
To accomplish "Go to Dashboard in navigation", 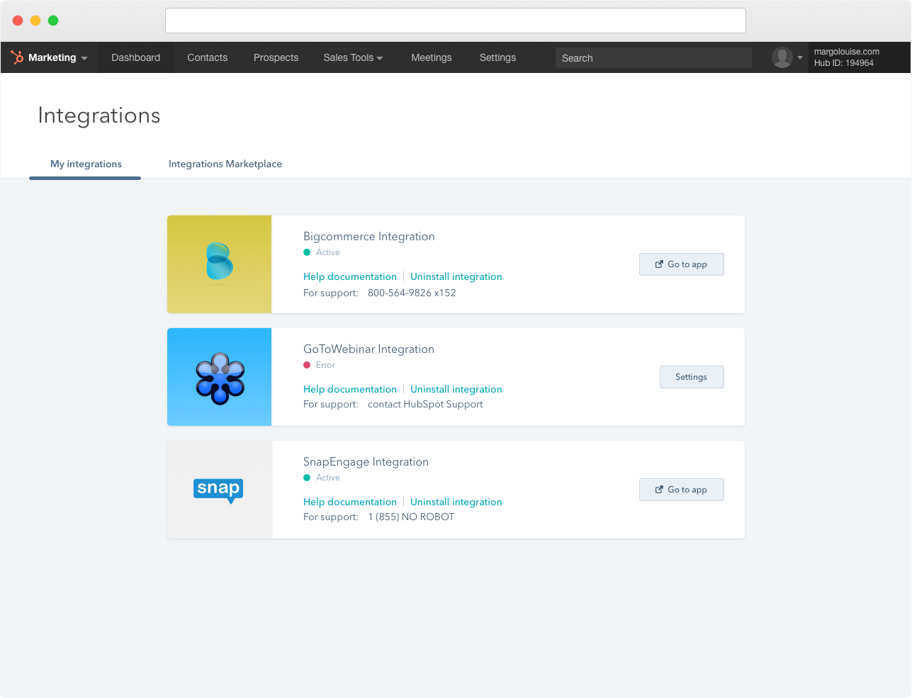I will click(135, 57).
